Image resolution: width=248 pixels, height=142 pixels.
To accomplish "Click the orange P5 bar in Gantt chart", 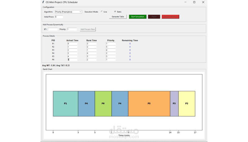I will click(149, 104).
